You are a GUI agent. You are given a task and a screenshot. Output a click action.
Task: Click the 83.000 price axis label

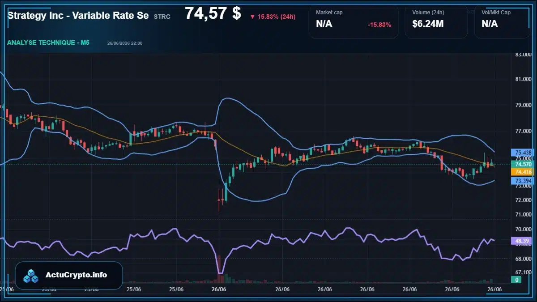coord(523,55)
